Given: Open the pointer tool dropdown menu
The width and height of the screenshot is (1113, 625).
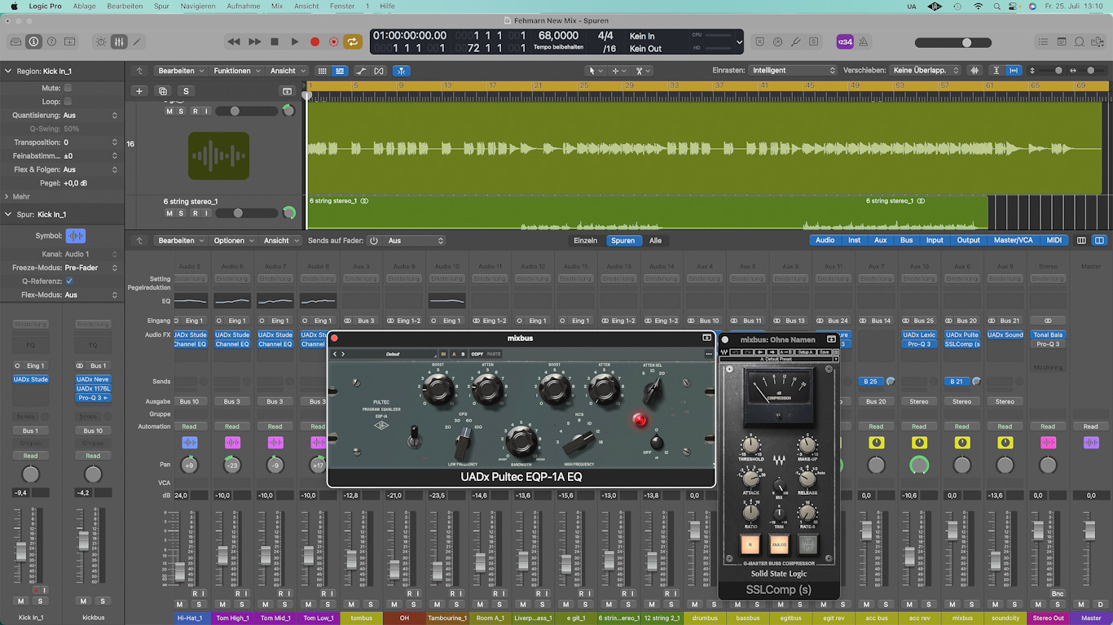Looking at the screenshot, I should 595,71.
